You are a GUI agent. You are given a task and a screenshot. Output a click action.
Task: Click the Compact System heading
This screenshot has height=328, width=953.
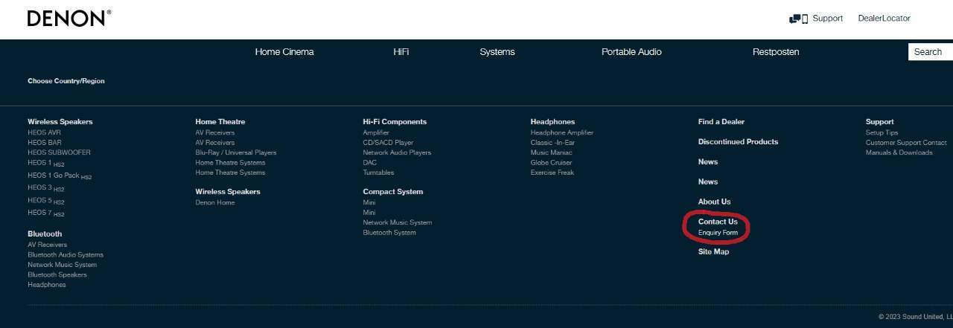click(392, 192)
